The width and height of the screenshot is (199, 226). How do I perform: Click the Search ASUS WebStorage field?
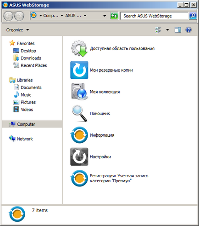(155, 16)
